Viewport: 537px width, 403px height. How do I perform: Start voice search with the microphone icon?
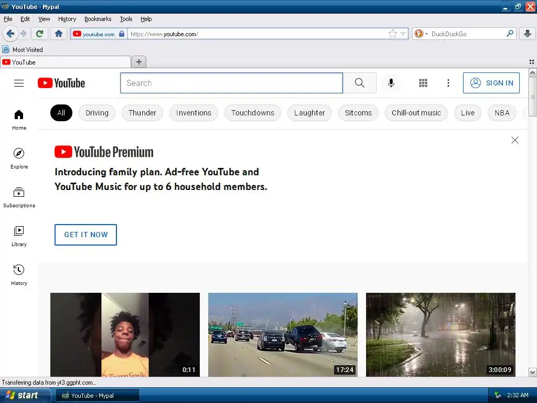point(391,83)
